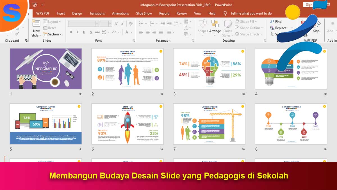337x190 pixels.
Task: Click the Reset slide button
Action: (49, 28)
